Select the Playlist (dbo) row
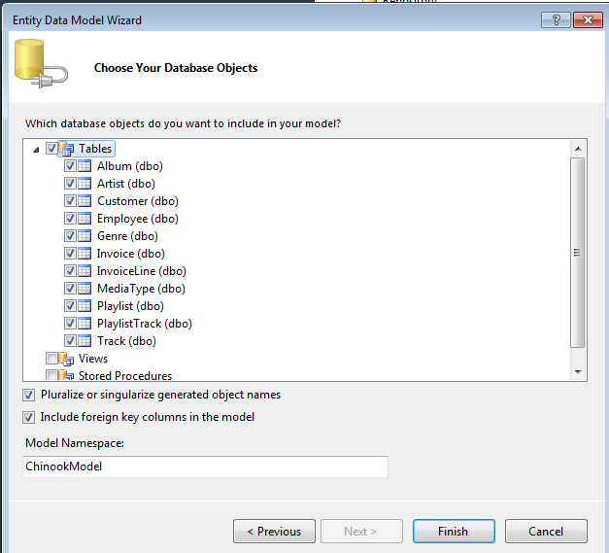The height and width of the screenshot is (553, 609). pyautogui.click(x=130, y=306)
